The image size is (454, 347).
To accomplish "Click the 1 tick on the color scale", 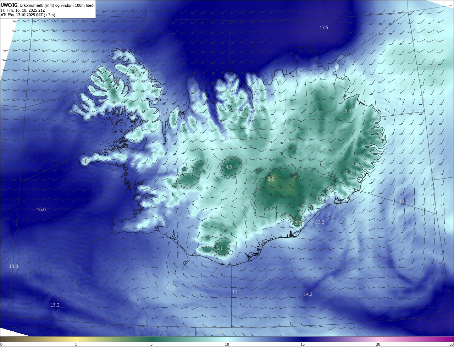I will coord(76,344).
